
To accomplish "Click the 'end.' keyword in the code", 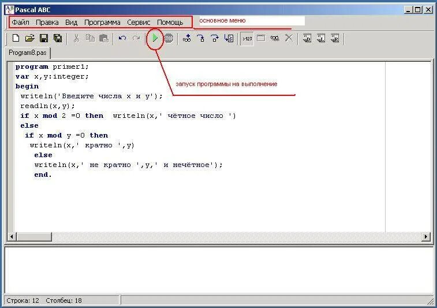I will (43, 175).
